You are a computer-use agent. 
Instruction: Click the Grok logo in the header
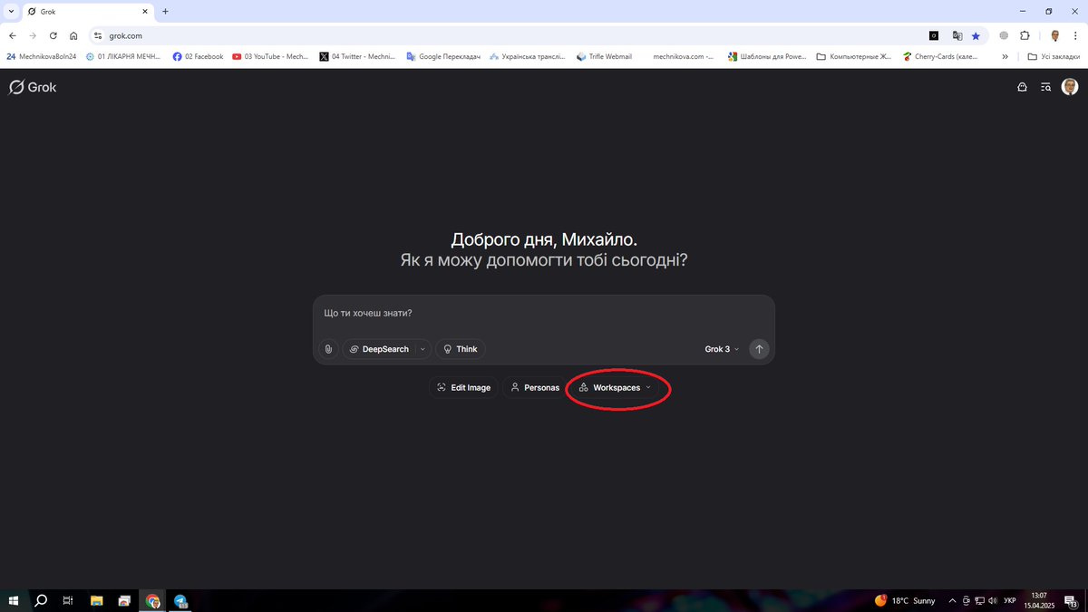click(x=33, y=87)
